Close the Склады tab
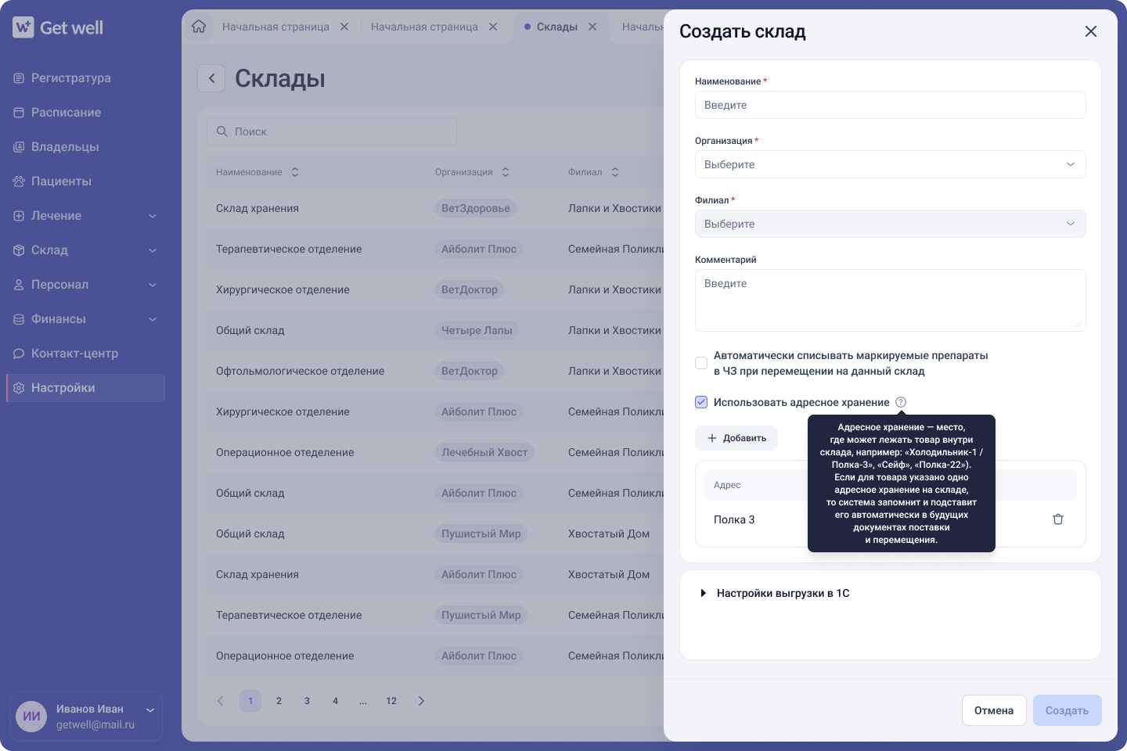Image resolution: width=1127 pixels, height=751 pixels. pyautogui.click(x=592, y=27)
